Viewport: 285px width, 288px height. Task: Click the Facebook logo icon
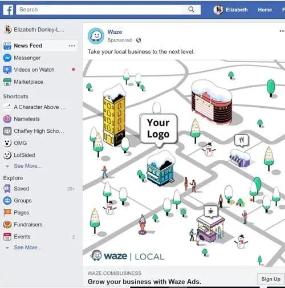[x=8, y=10]
